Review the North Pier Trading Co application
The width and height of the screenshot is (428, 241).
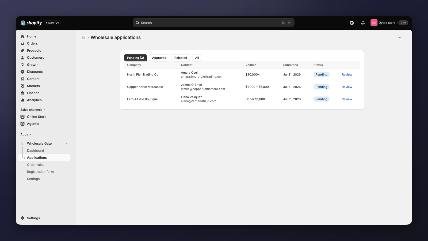click(347, 75)
